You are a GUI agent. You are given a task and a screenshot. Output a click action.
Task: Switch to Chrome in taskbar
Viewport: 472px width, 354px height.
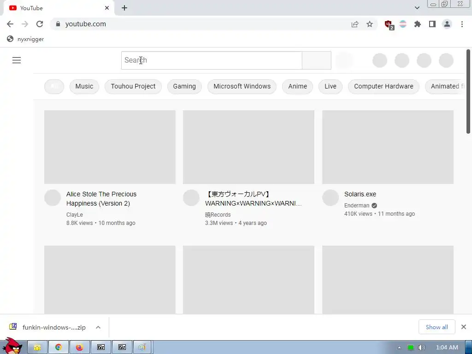pyautogui.click(x=59, y=348)
